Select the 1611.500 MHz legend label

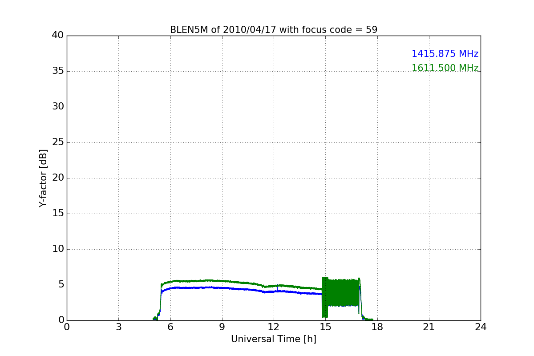click(445, 68)
